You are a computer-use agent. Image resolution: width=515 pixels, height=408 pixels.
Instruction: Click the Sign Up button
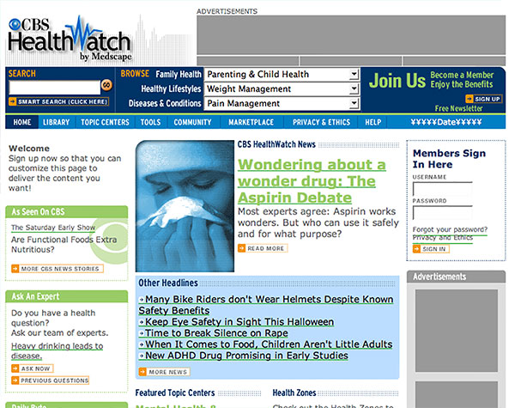483,99
